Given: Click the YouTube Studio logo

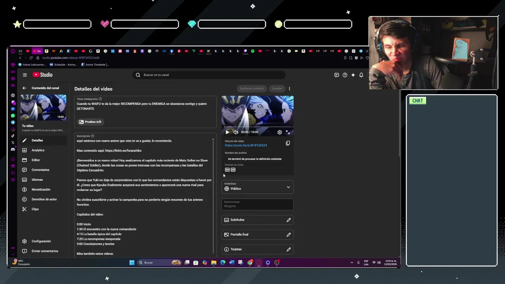Looking at the screenshot, I should pos(43,75).
